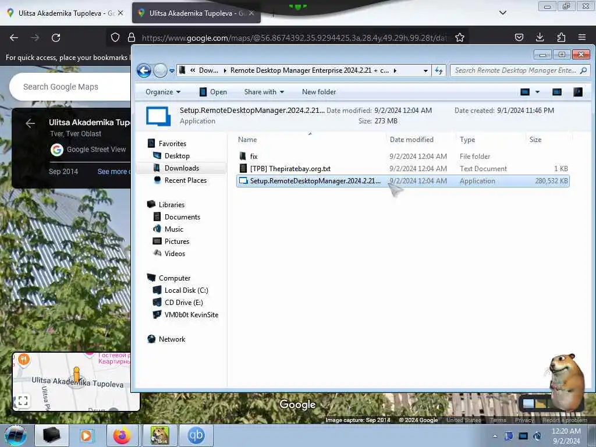596x447 pixels.
Task: Open the Pictures library
Action: pos(177,242)
